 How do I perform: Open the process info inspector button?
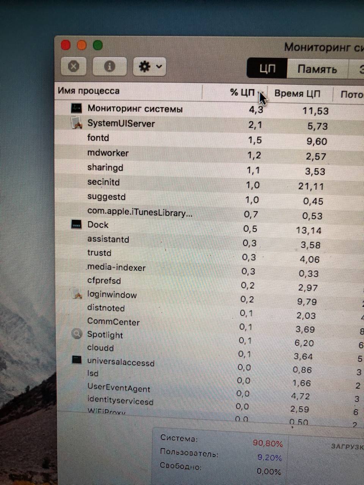point(109,67)
